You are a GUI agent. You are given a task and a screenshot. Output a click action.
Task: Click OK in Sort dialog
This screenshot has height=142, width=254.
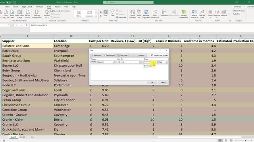pyautogui.click(x=152, y=82)
